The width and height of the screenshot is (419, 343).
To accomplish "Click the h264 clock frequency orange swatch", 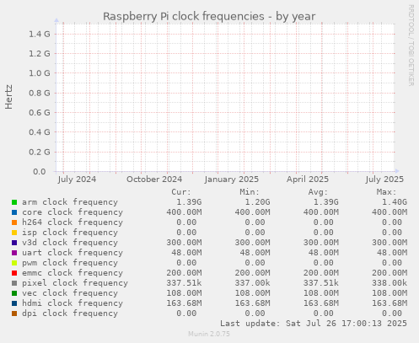I will coord(14,222).
